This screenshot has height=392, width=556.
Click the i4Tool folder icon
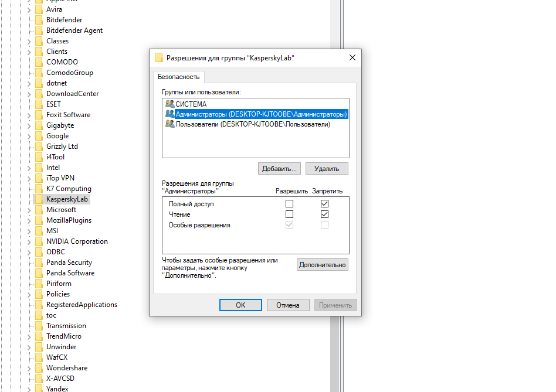point(39,157)
